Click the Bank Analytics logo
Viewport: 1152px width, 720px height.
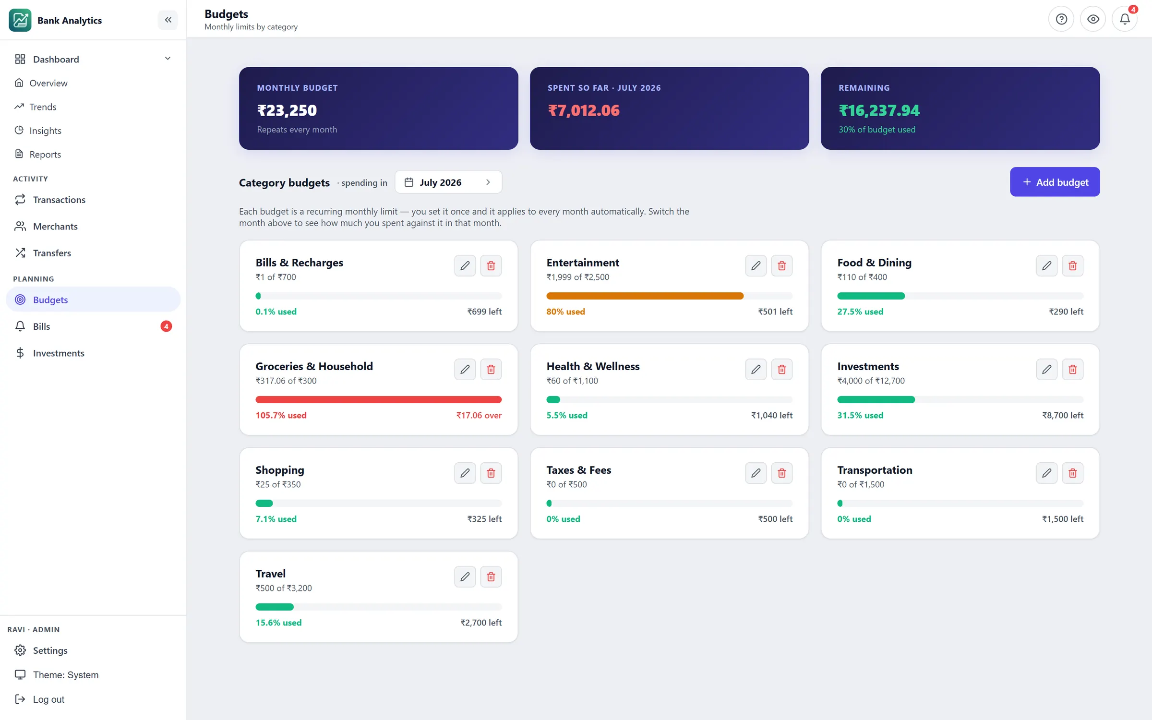20,20
